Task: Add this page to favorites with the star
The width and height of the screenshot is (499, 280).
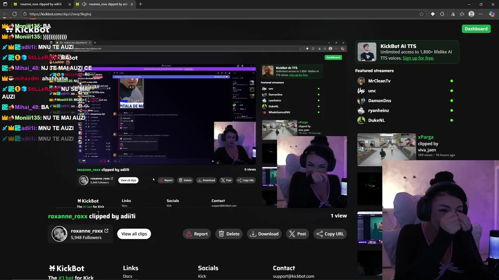Action: 421,14
